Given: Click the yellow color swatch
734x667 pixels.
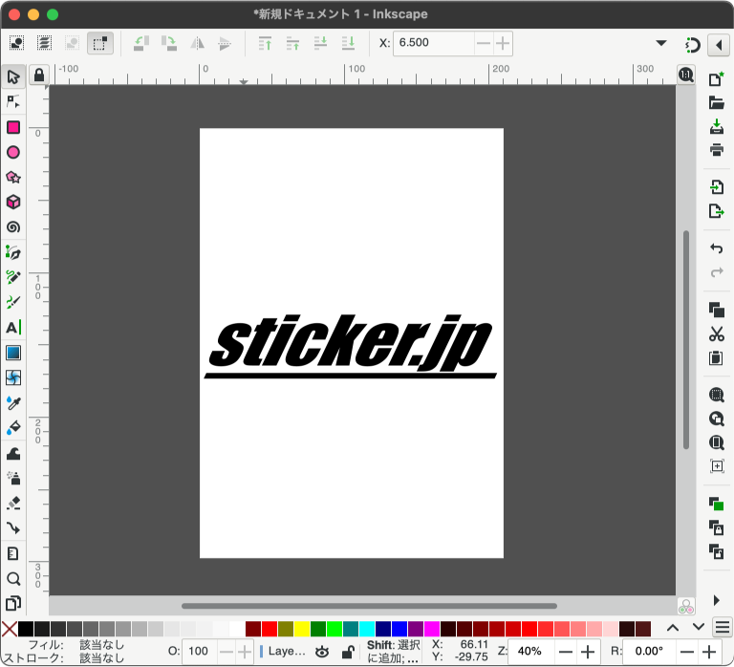Looking at the screenshot, I should 302,629.
